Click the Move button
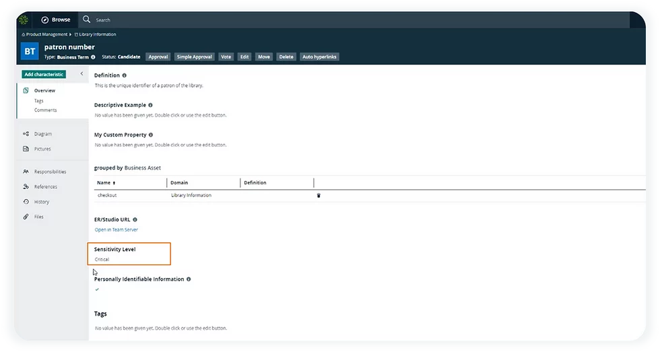This screenshot has height=352, width=660. tap(264, 57)
